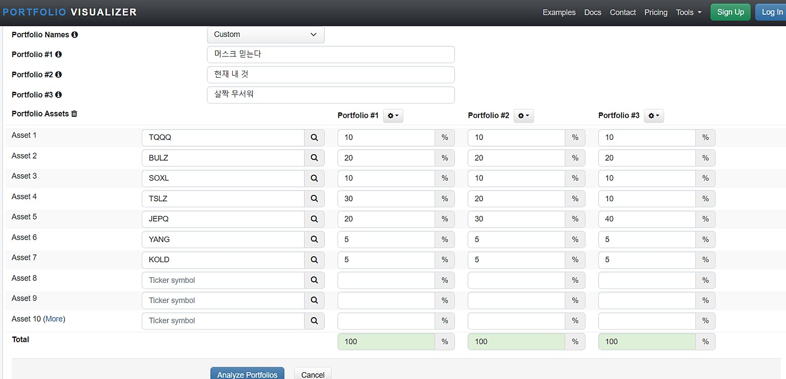Click BULZ allocation field in Portfolio #2
The height and width of the screenshot is (379, 786).
516,158
